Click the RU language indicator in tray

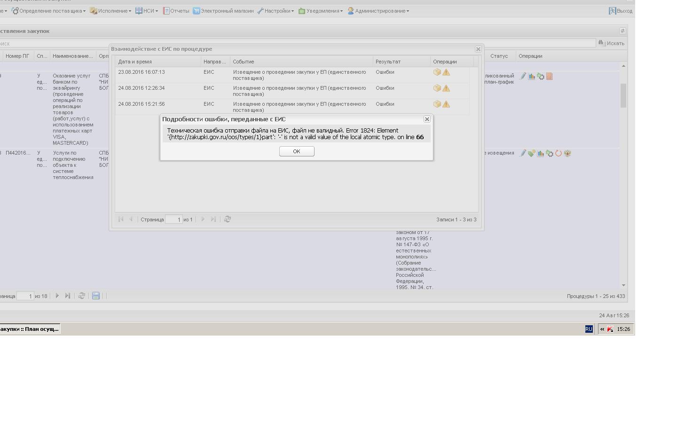[589, 329]
